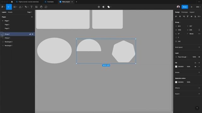Viewport: 202px width, 113px height.
Task: Select the Hand tool
Action: click(x=41, y=7)
